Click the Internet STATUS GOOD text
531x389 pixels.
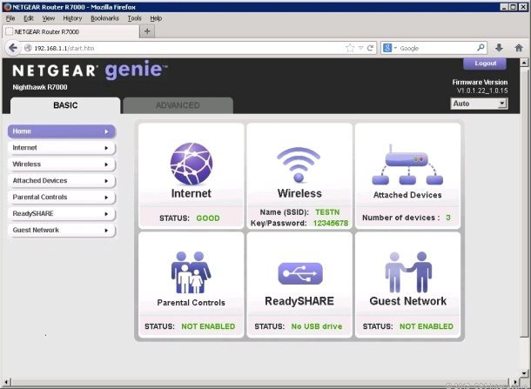pyautogui.click(x=190, y=218)
